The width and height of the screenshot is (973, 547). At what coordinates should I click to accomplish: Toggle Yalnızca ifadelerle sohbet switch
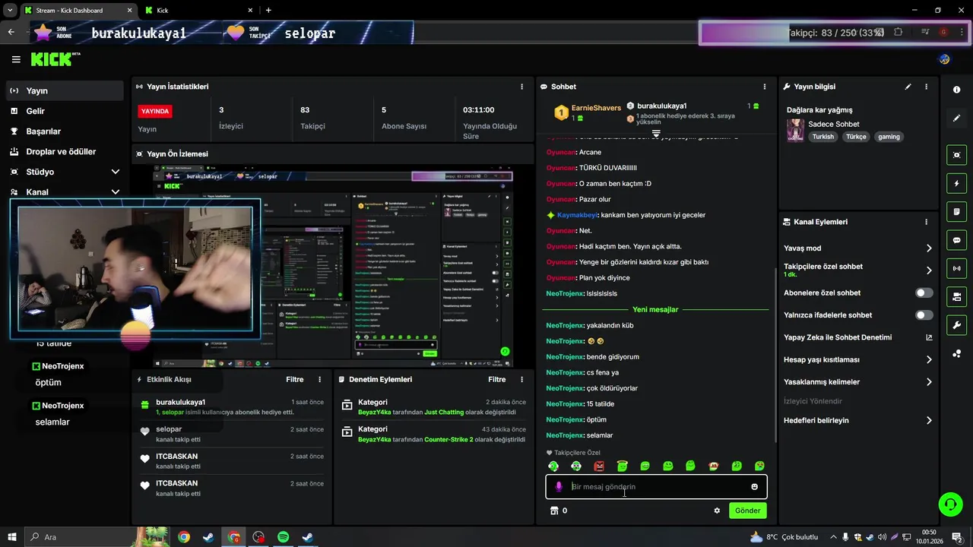coord(924,315)
